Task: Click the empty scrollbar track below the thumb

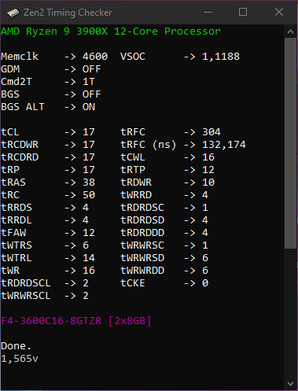Action: coord(290,313)
